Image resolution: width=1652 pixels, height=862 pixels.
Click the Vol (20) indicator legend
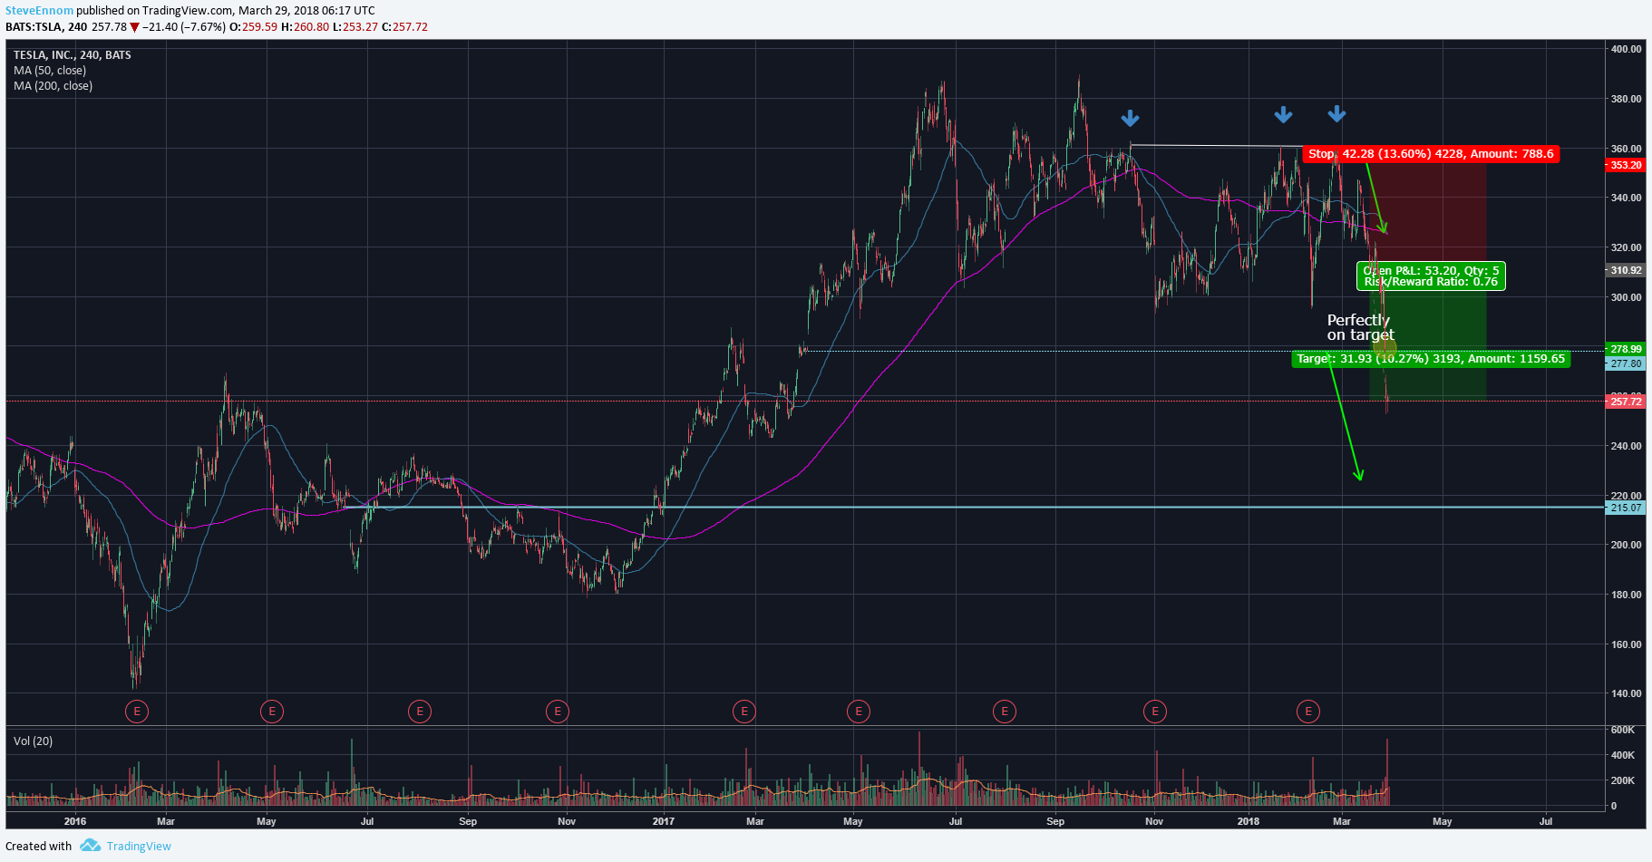coord(34,741)
